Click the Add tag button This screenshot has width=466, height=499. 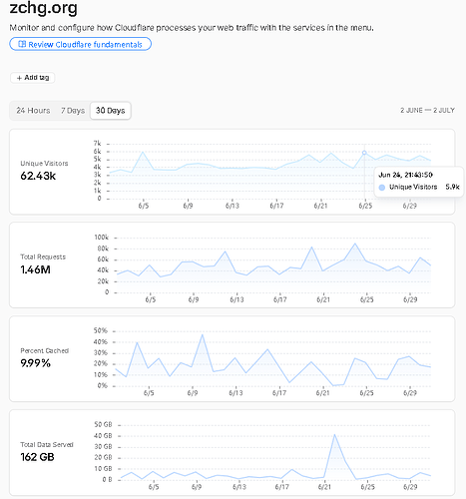(33, 78)
